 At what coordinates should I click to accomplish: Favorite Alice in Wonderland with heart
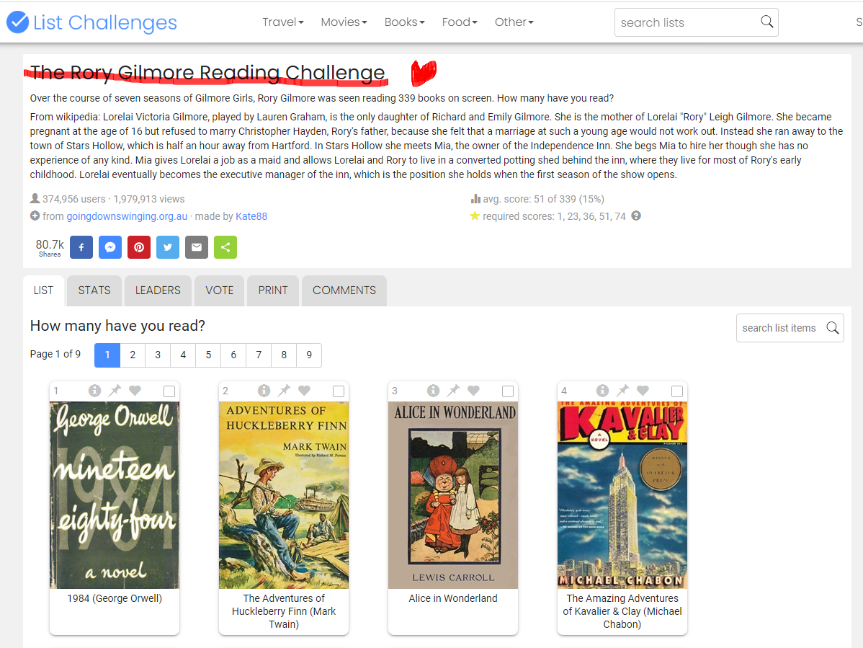click(473, 391)
